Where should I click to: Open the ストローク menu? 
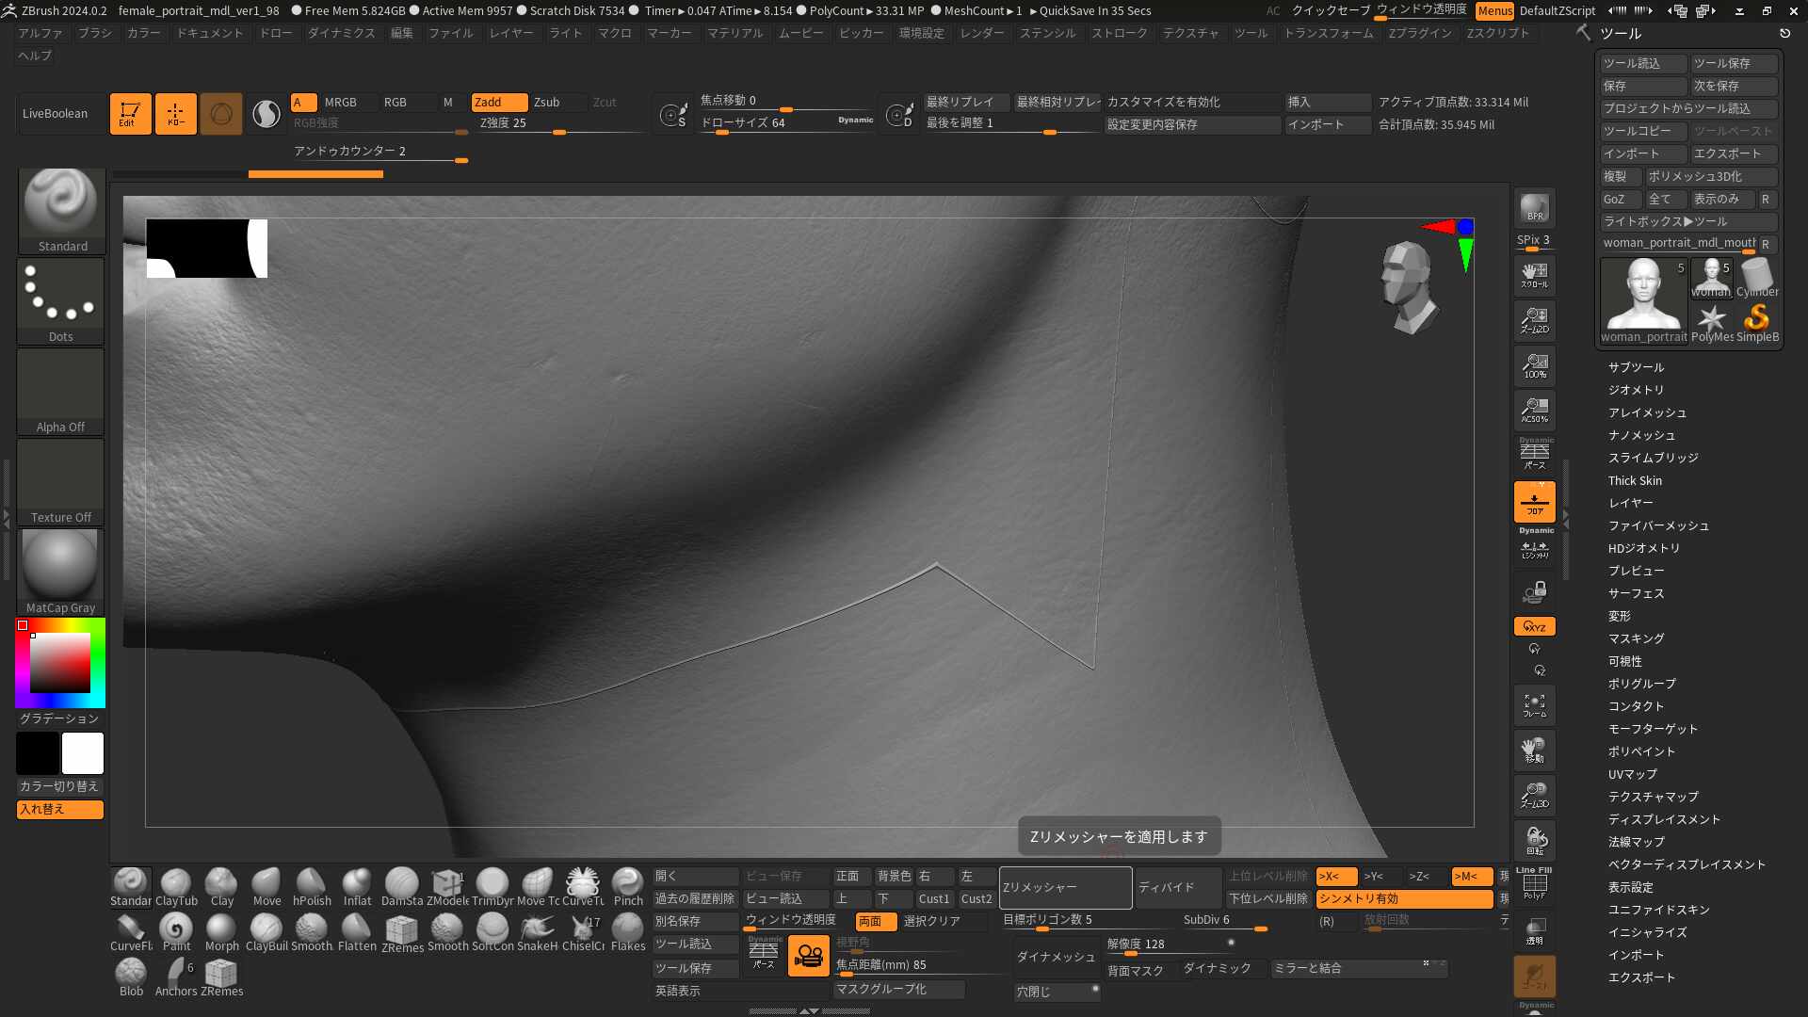[1121, 32]
